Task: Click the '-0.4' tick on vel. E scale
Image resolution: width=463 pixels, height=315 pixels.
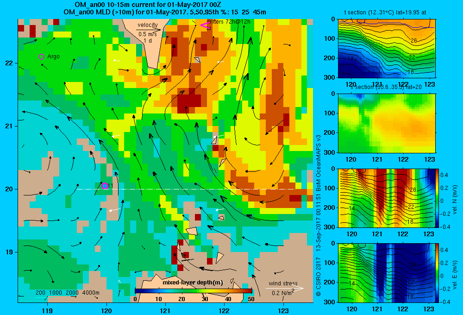Action: tap(444, 302)
